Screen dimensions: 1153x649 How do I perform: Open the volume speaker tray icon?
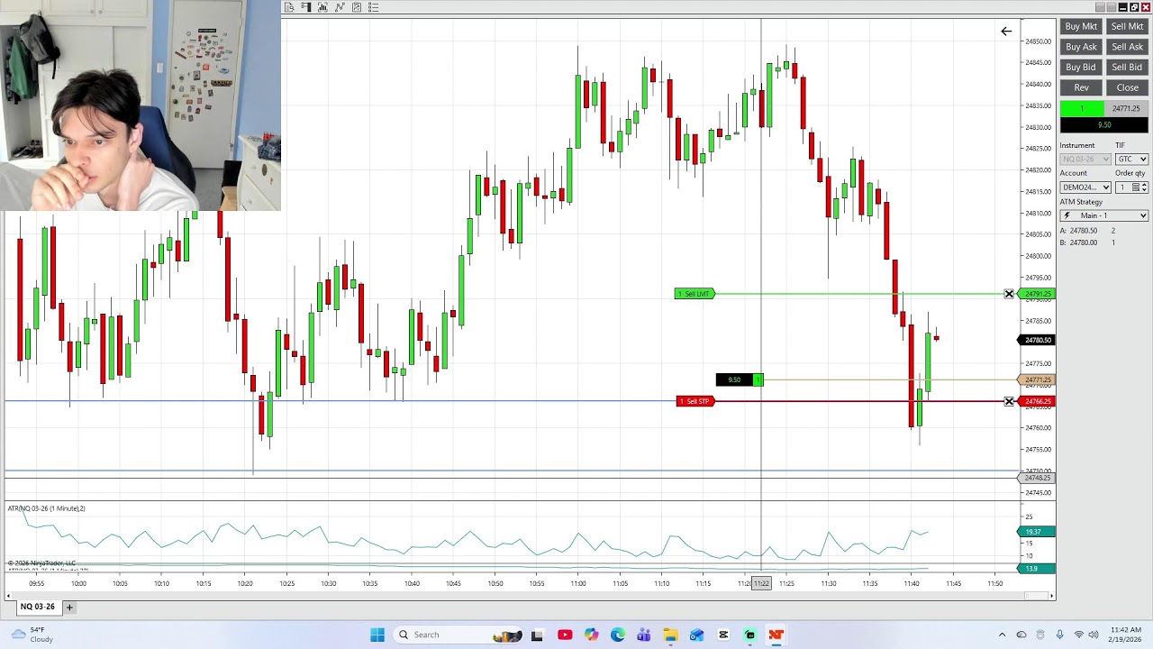(1094, 635)
